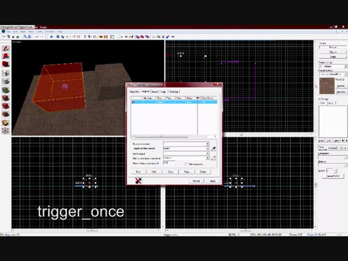Viewport: 348px width, 261px height.
Task: Click the larger grid toolbar icon
Action: [18, 37]
